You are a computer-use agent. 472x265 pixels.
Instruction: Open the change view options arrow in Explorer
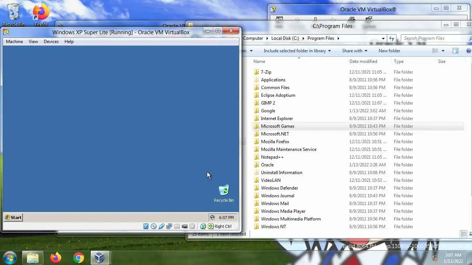443,51
